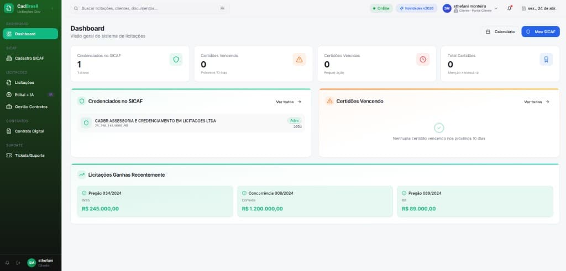Click clock icon in Certidões Vencidas card
Screen dimensions: 566x271
coord(423,60)
